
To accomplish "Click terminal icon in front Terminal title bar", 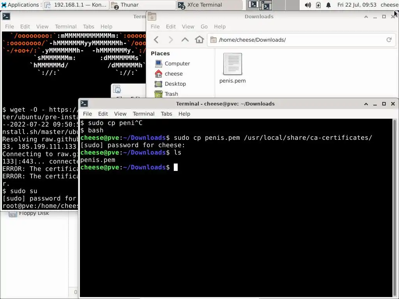I will click(84, 104).
